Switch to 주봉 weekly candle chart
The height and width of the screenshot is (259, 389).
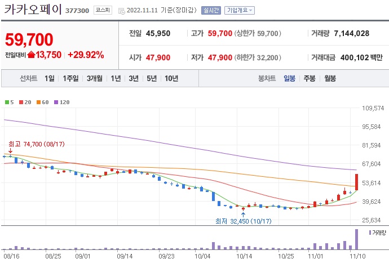pos(310,79)
